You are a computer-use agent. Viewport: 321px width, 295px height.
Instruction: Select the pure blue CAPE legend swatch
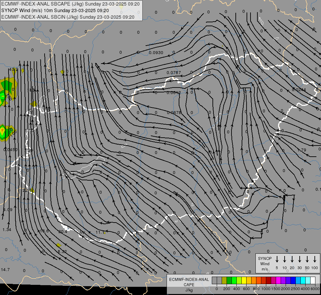click(293, 280)
